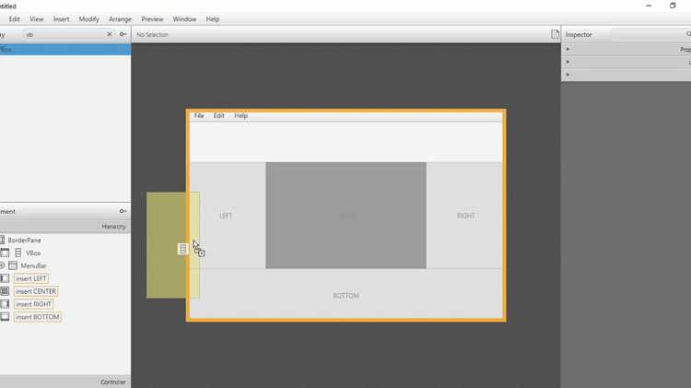Click the RIGHT region of the BorderPane

[x=464, y=215]
